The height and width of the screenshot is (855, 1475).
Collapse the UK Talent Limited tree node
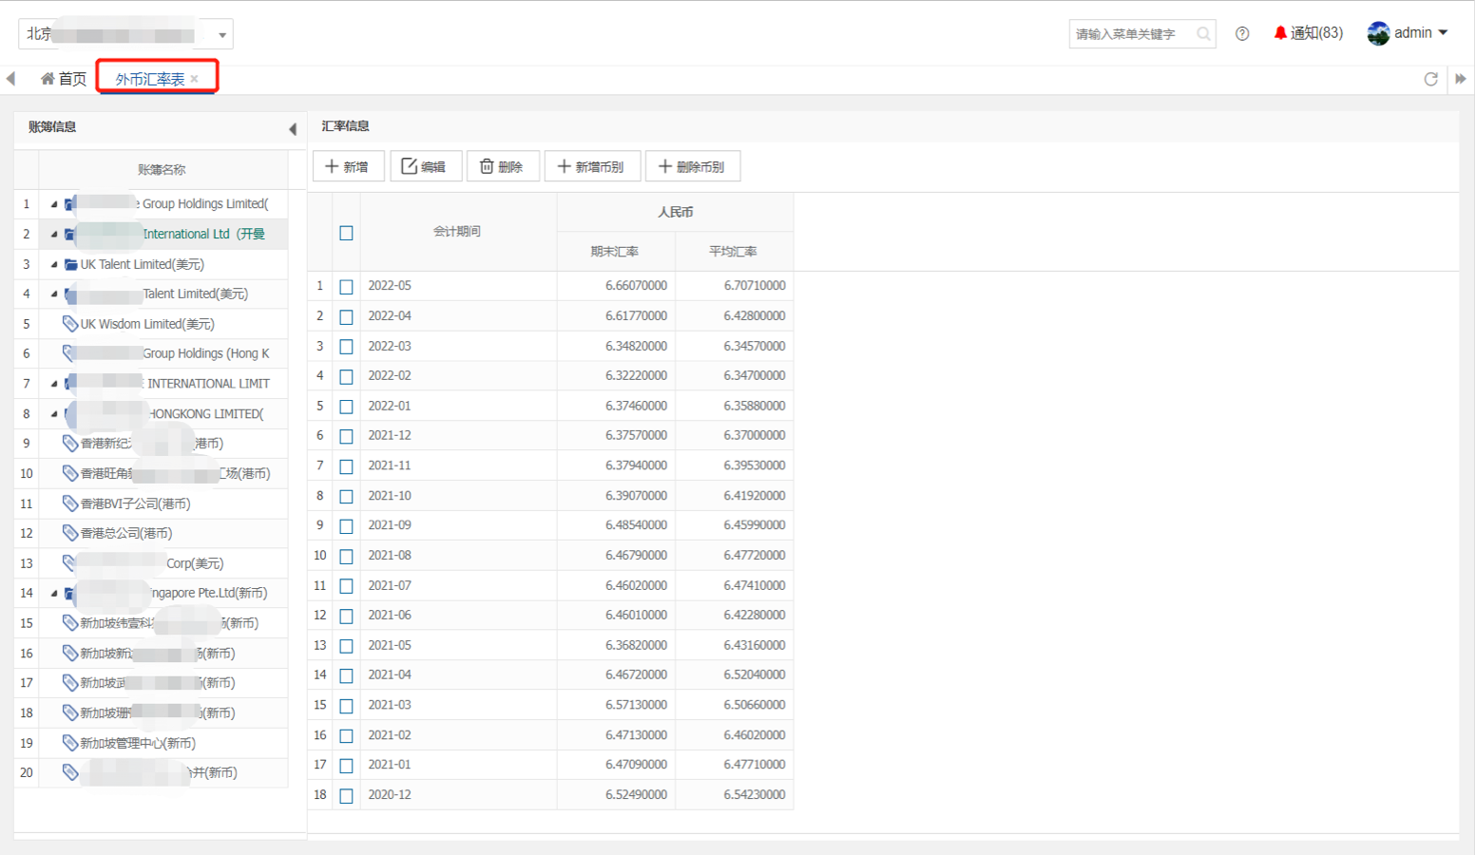point(54,265)
